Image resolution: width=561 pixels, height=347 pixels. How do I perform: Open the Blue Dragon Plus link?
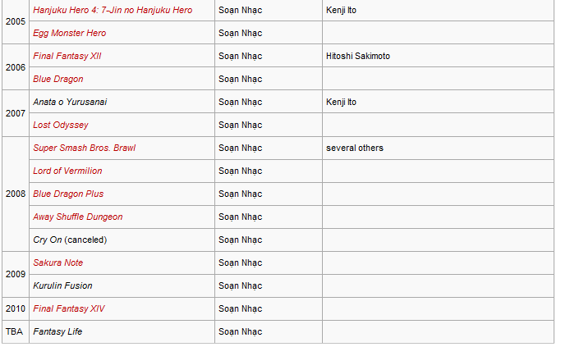coord(68,194)
